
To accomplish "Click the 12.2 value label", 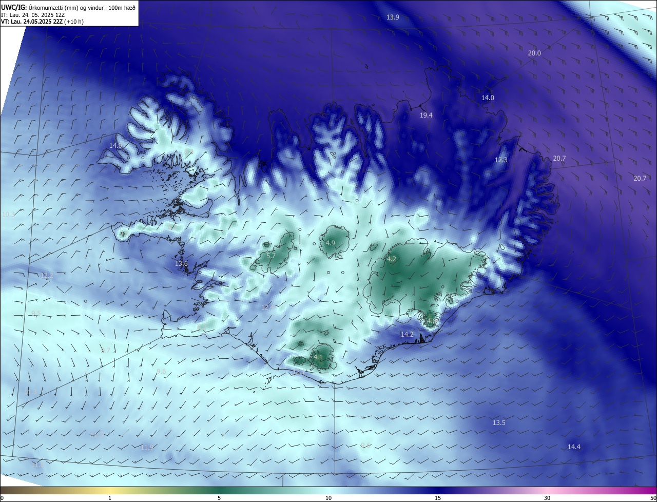I will [47, 276].
